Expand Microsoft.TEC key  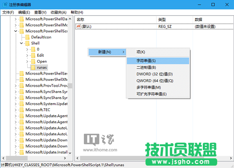pyautogui.click(x=16, y=110)
